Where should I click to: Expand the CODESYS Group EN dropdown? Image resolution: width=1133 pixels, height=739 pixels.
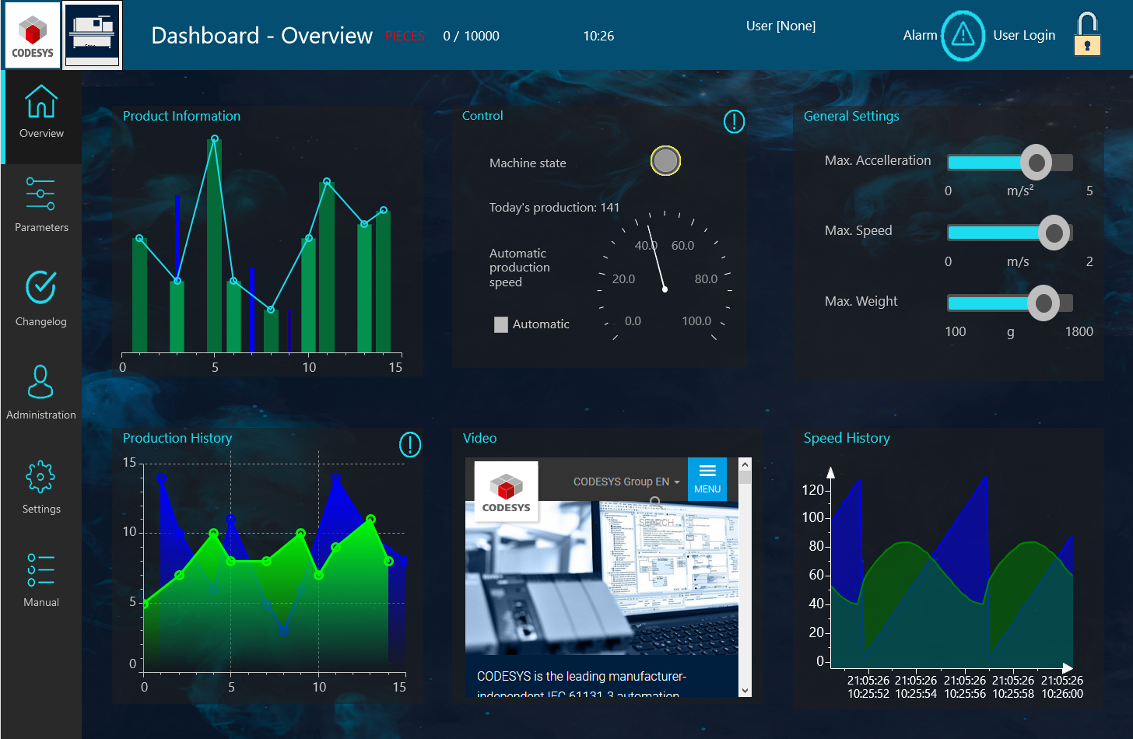(626, 482)
